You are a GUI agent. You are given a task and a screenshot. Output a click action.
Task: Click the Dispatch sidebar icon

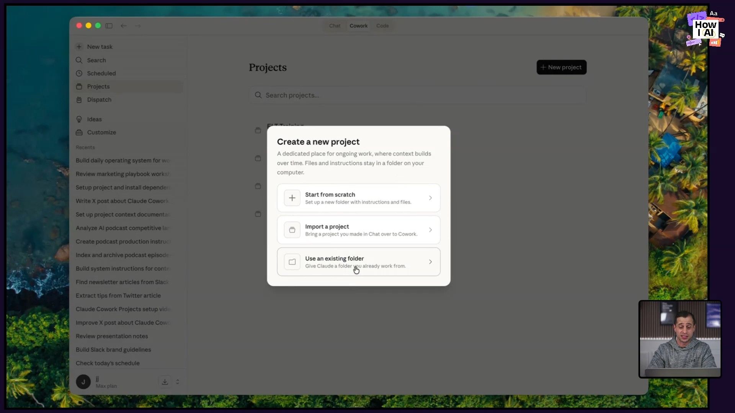pyautogui.click(x=79, y=99)
